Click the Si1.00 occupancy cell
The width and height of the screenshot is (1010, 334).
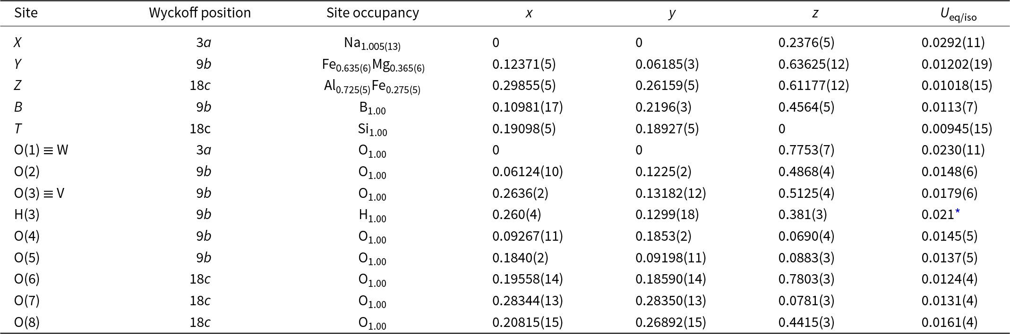tap(372, 130)
